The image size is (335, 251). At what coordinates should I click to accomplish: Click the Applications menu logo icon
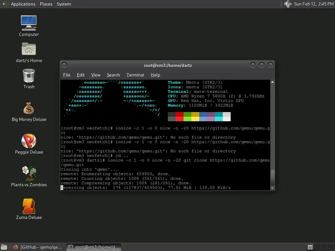pos(5,4)
